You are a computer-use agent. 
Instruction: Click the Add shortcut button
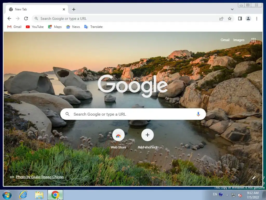click(x=148, y=139)
